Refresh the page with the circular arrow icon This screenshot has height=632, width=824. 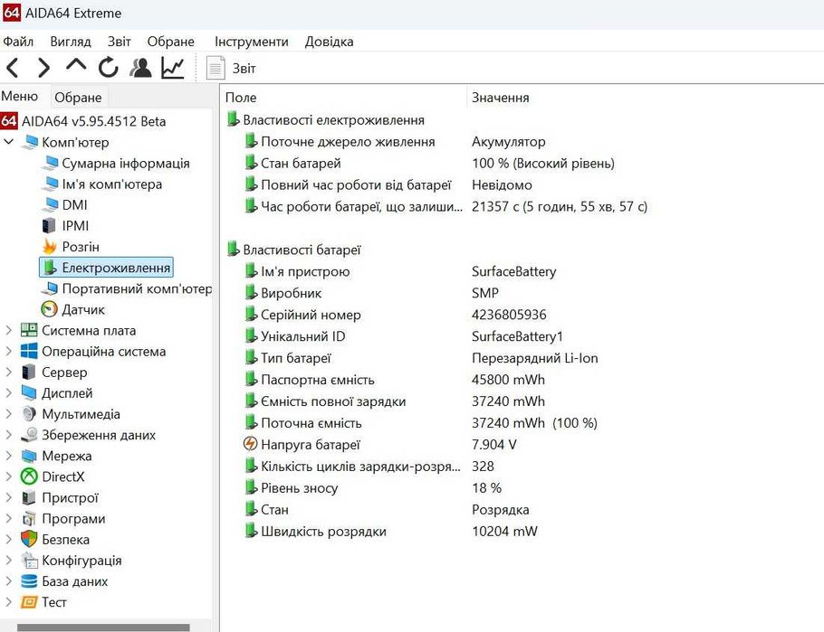click(109, 67)
